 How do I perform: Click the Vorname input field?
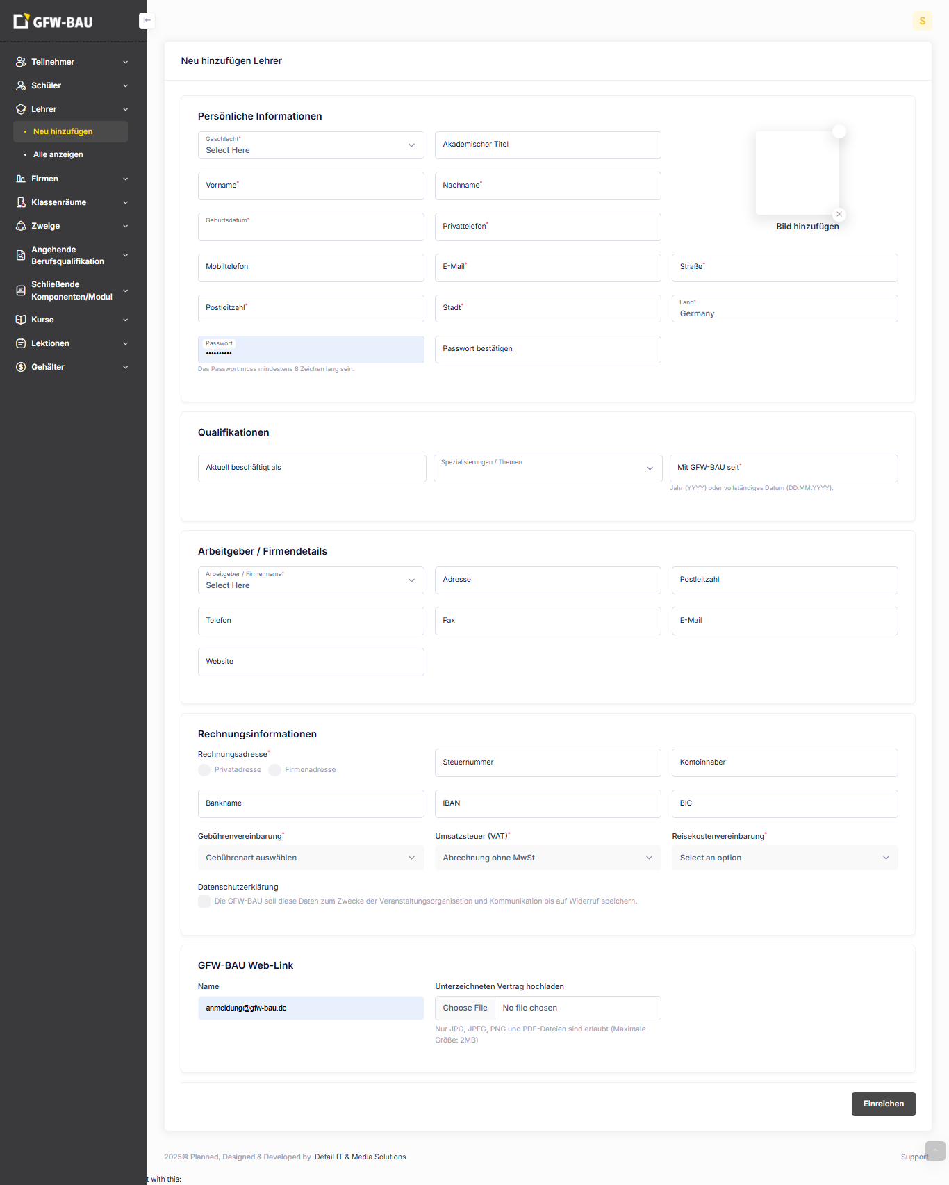click(x=311, y=186)
